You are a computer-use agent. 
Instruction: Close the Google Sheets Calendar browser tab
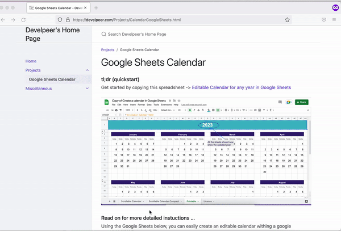[x=85, y=8]
